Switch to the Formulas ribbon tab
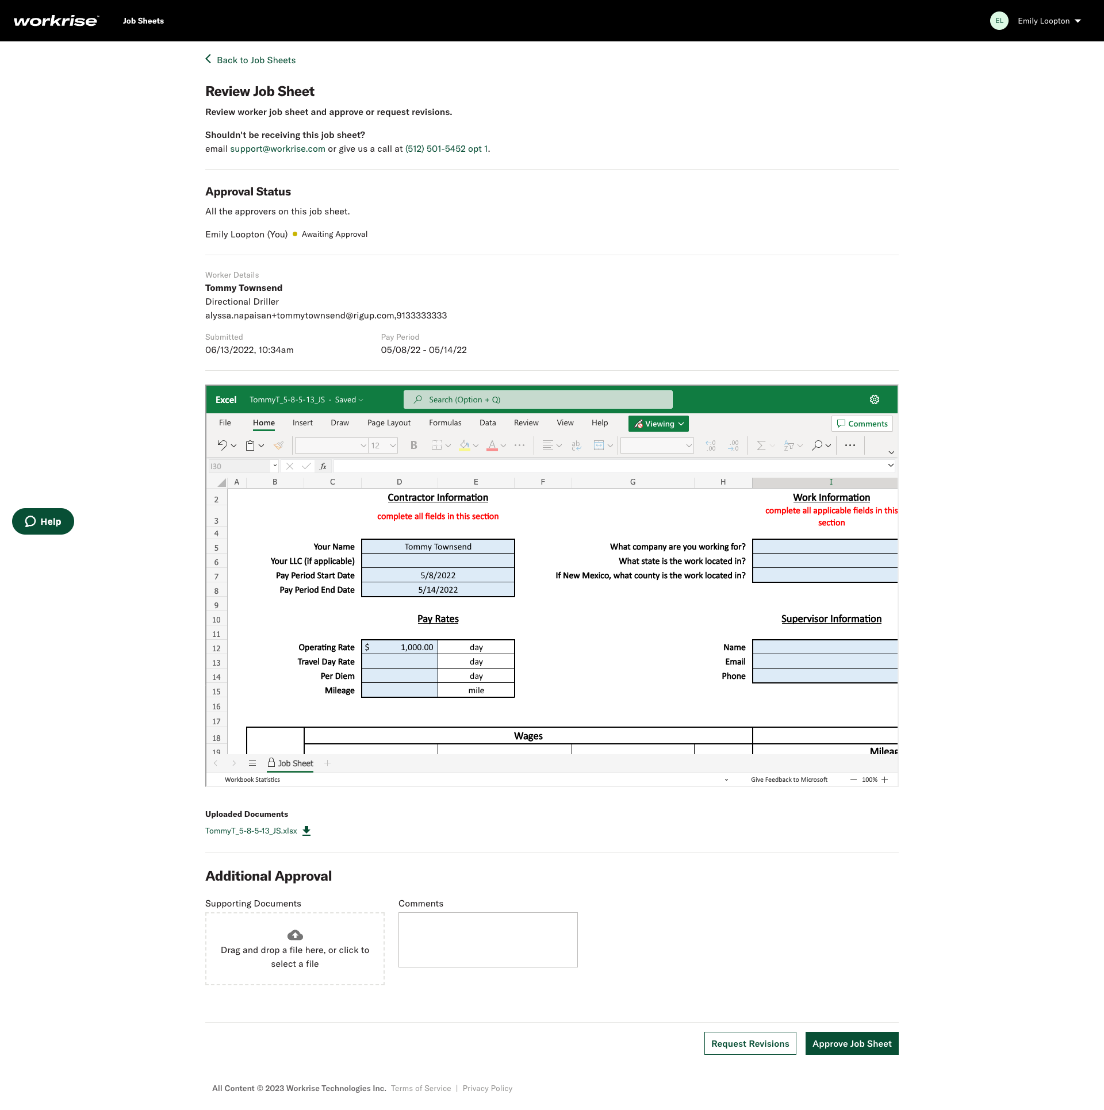This screenshot has width=1104, height=1110. point(445,423)
